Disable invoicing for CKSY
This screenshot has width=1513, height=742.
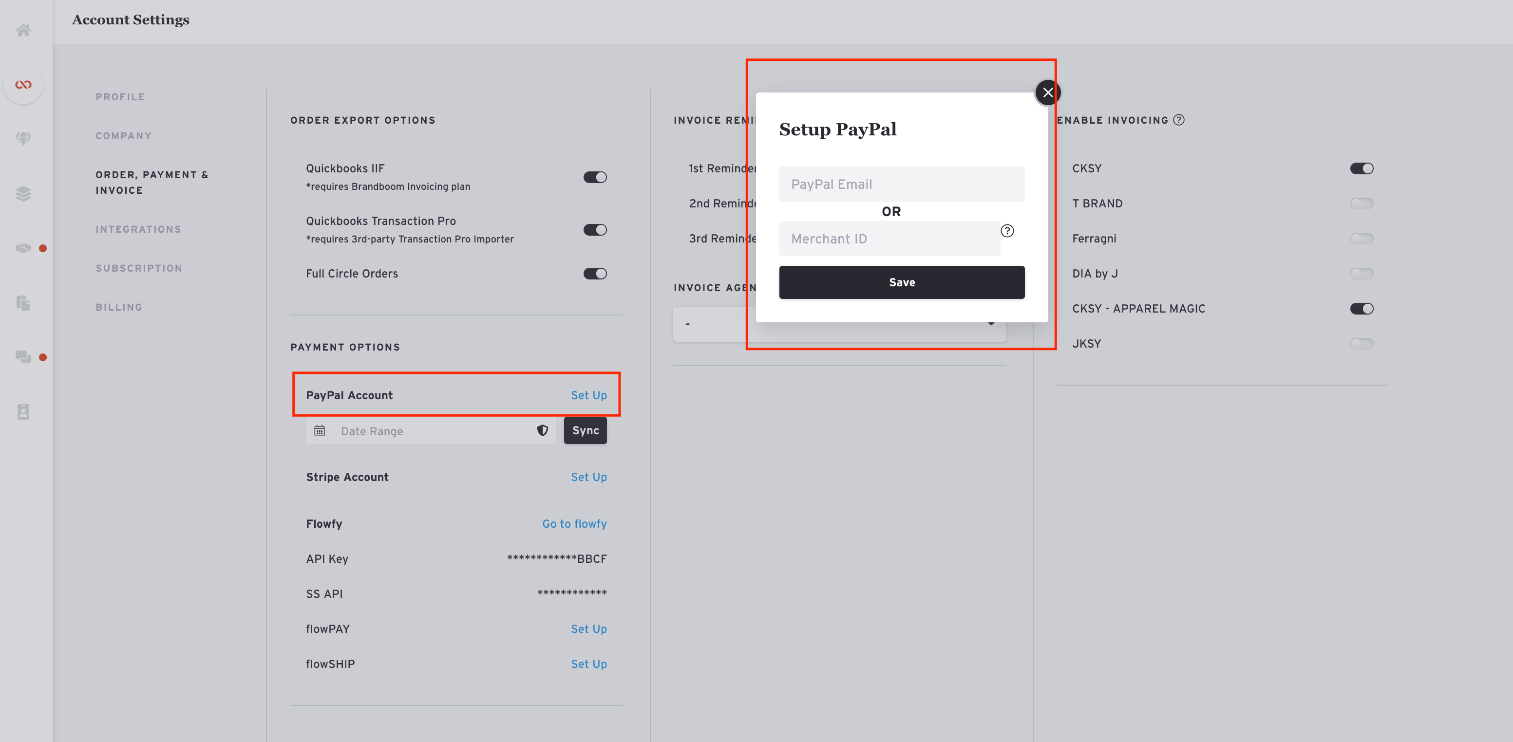[1362, 168]
